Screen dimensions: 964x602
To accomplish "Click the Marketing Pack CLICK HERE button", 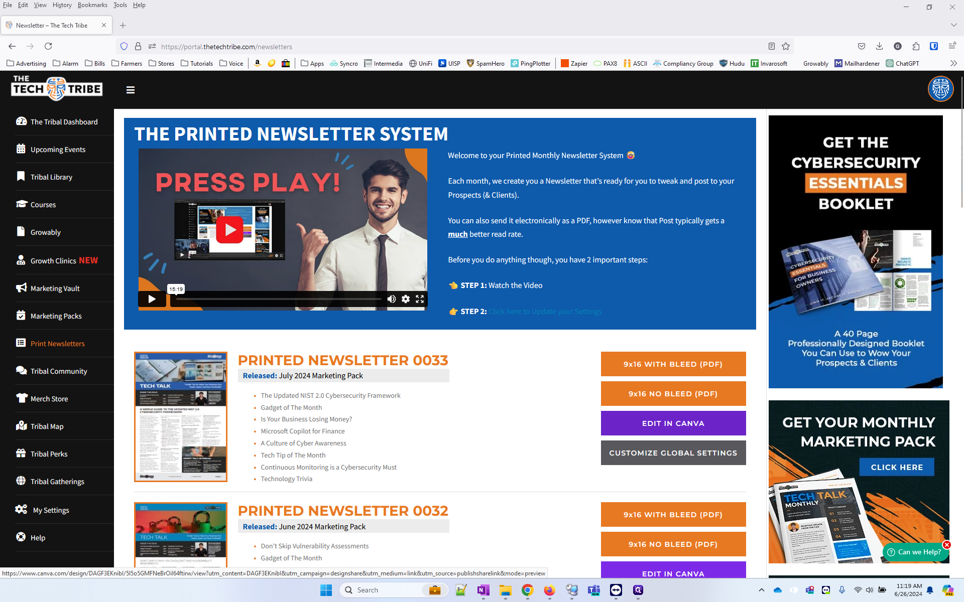I will [897, 467].
